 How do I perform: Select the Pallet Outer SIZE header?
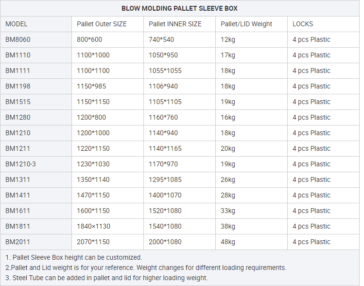[x=102, y=24]
